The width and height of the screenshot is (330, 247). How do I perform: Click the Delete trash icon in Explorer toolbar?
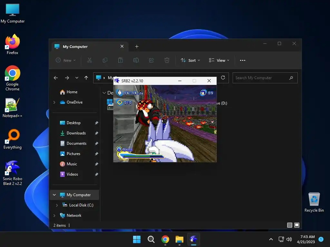pos(167,60)
